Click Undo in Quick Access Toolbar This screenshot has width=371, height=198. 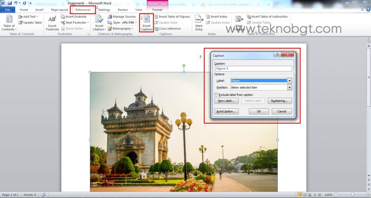point(16,3)
